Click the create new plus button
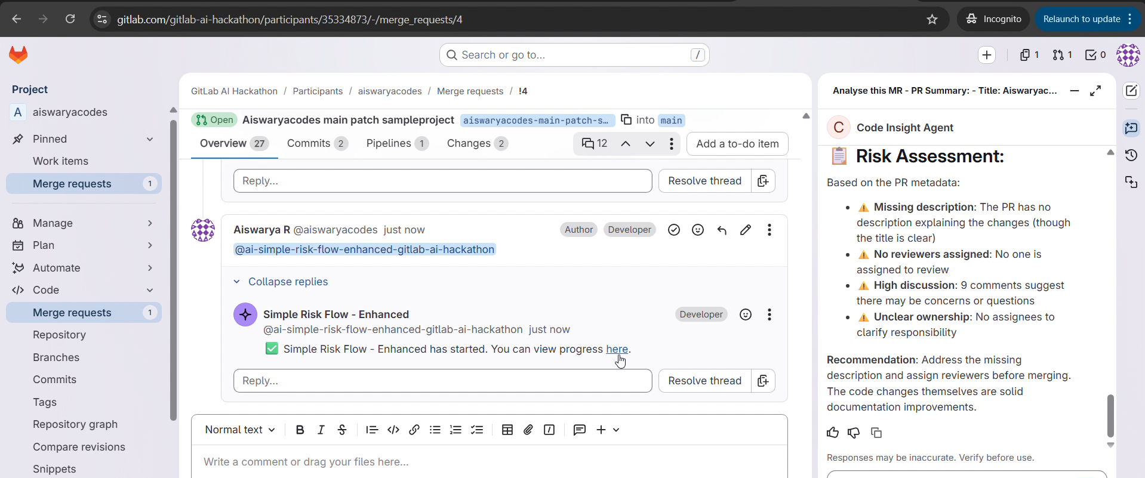The width and height of the screenshot is (1145, 478). point(987,55)
